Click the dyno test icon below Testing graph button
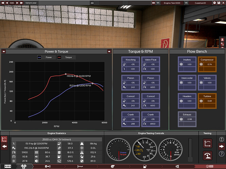The width and height of the screenshot is (226, 169). tap(207, 155)
